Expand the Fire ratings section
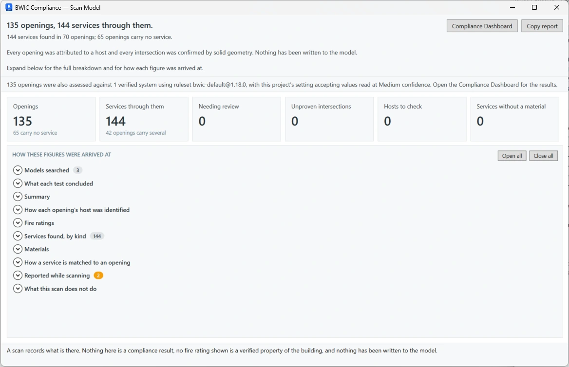Image resolution: width=569 pixels, height=367 pixels. click(x=18, y=222)
